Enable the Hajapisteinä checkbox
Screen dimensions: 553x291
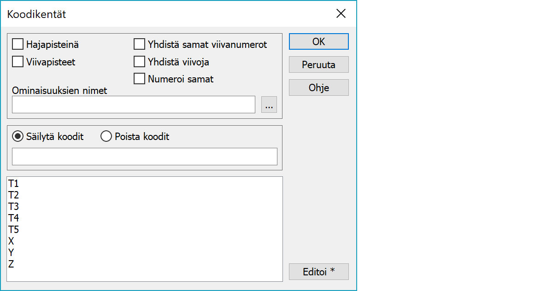(x=18, y=44)
